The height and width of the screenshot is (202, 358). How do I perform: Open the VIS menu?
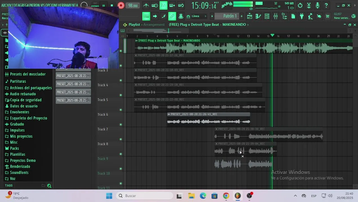click(x=43, y=5)
